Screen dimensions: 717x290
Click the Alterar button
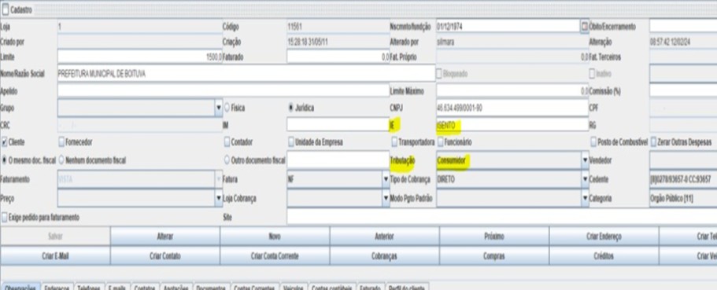coord(165,237)
